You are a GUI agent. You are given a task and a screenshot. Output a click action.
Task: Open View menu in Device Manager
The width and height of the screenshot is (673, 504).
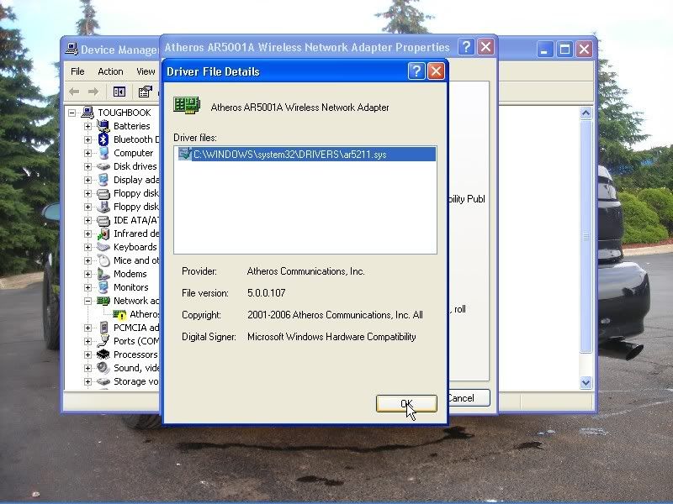[146, 71]
